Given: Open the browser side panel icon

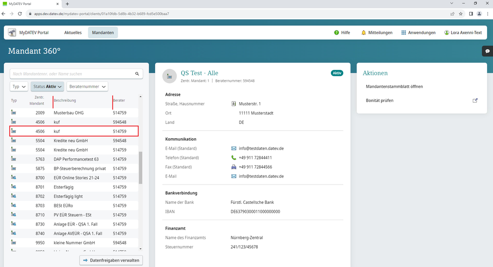Looking at the screenshot, I should click(x=471, y=14).
